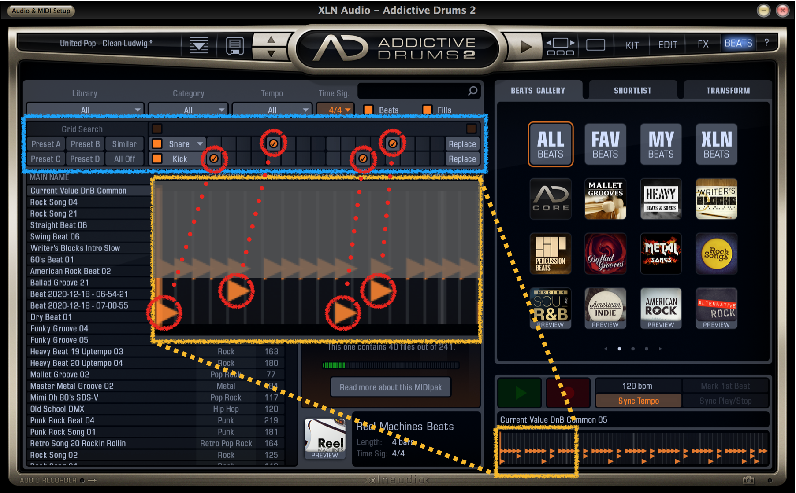Select the Metal Songs MIDIpak
The width and height of the screenshot is (796, 493).
661,254
